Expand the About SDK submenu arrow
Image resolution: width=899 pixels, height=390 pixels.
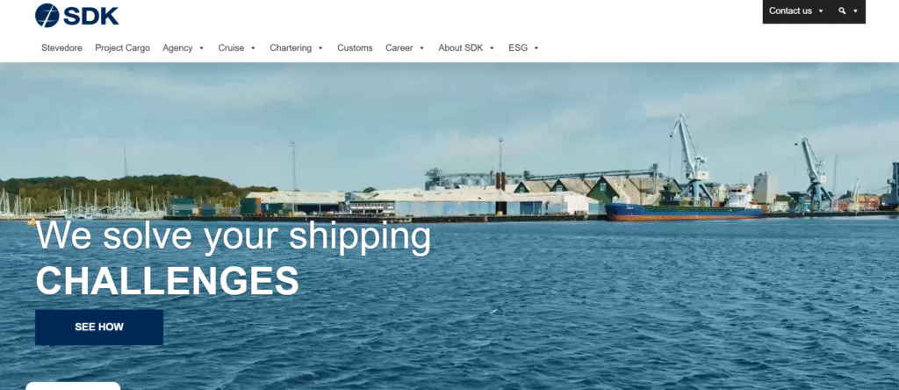pyautogui.click(x=492, y=48)
